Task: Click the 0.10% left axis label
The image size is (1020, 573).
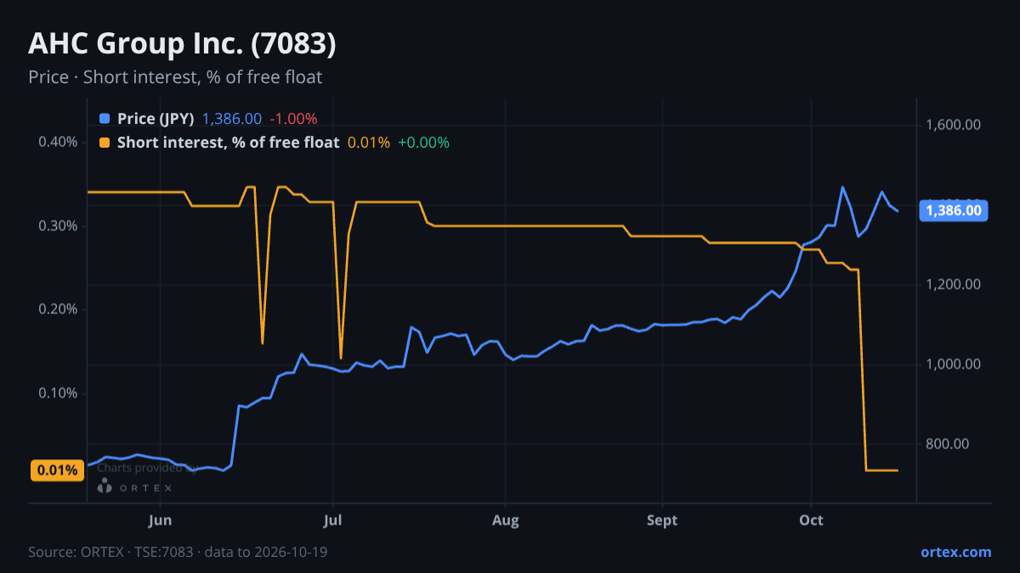Action: [58, 393]
